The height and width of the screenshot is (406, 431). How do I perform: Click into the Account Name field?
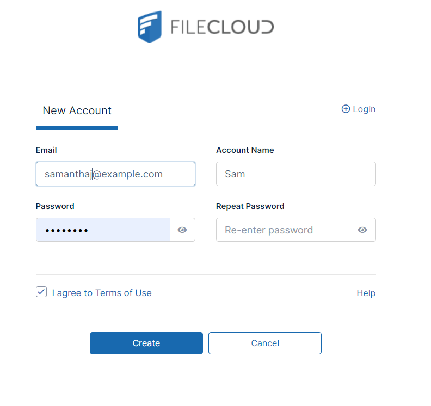(x=295, y=174)
